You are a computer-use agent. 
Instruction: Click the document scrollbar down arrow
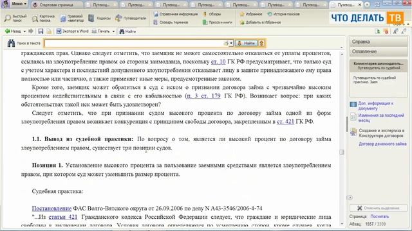(342, 224)
